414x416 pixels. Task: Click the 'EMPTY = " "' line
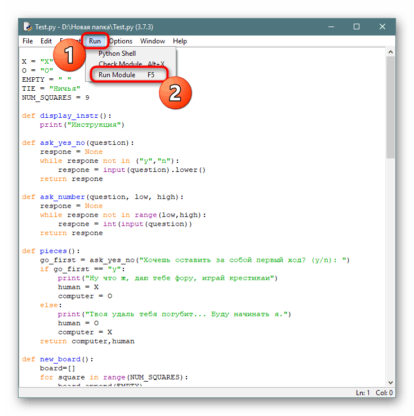pyautogui.click(x=47, y=79)
